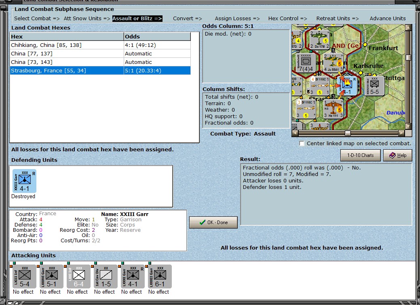Click the 4:1 (49:12) odds cell
This screenshot has width=420, height=305.
coord(157,45)
